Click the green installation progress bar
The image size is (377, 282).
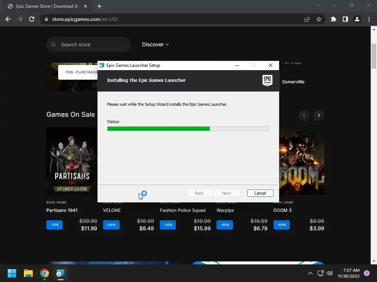188,129
